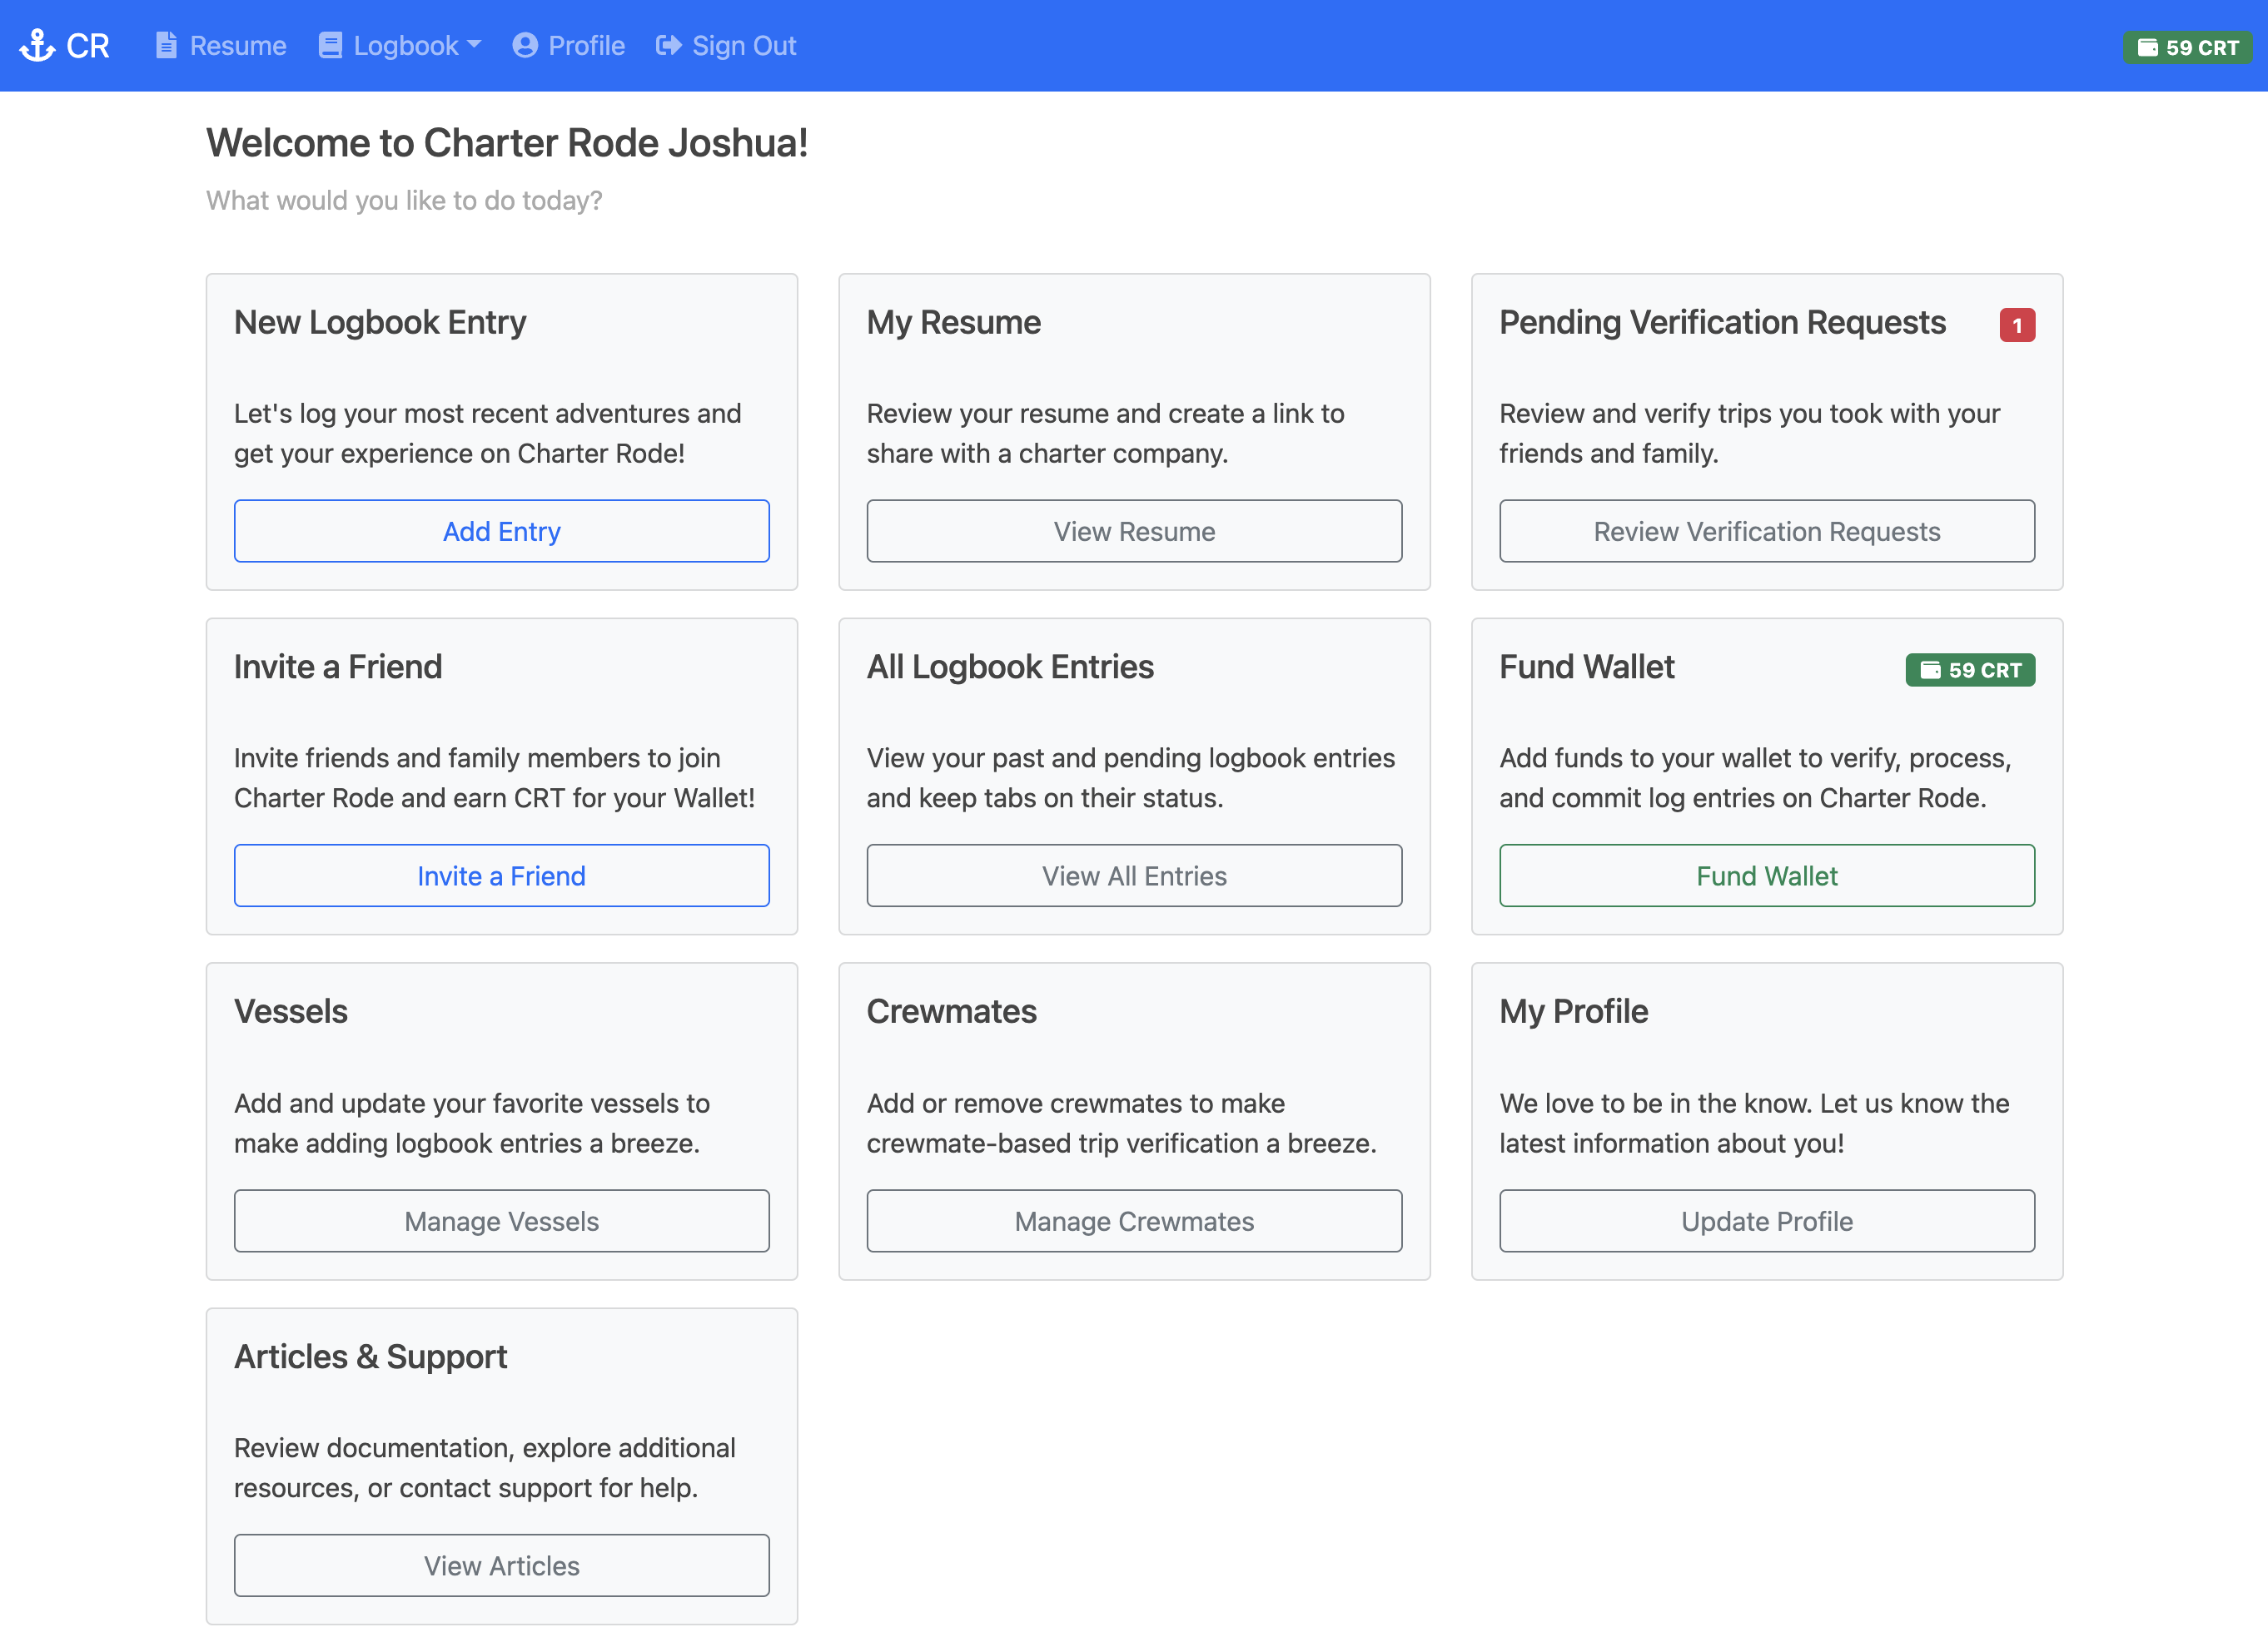This screenshot has width=2268, height=1647.
Task: Click the All Logbook Entries card title
Action: tap(1010, 667)
